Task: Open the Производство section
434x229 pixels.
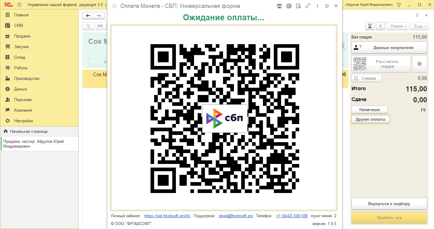Action: (39, 78)
